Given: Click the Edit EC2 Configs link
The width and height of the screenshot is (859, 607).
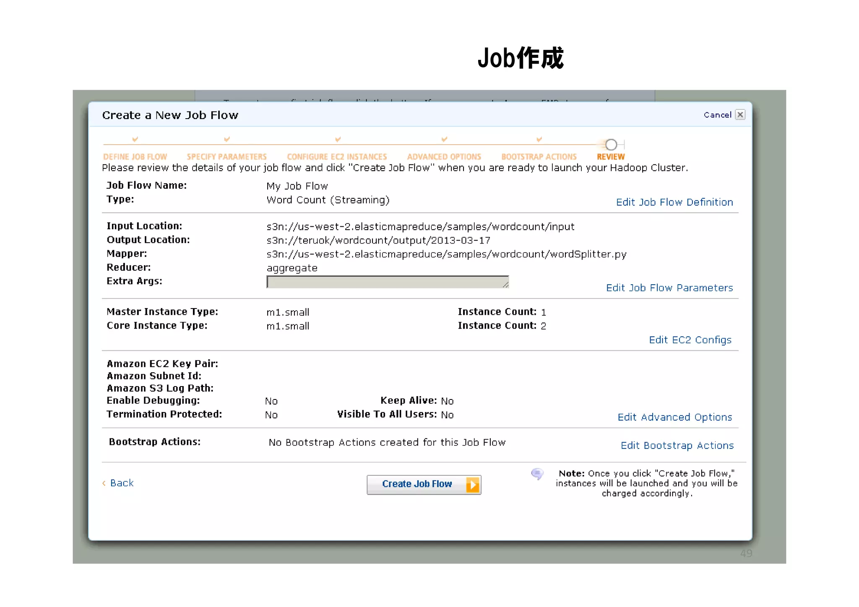Looking at the screenshot, I should (x=690, y=340).
